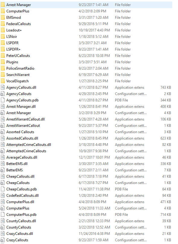
Task: Click the ComputerPlus.pdb file name
Action: pyautogui.click(x=21, y=215)
